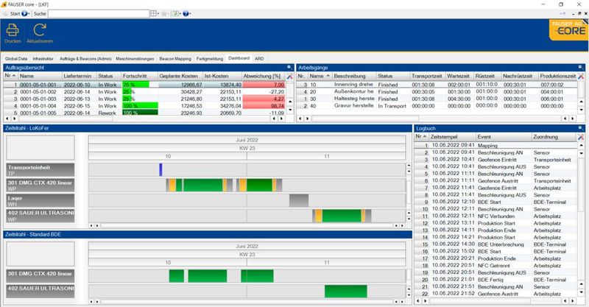589x307 pixels.
Task: Switch to the Global Data tab
Action: click(16, 59)
